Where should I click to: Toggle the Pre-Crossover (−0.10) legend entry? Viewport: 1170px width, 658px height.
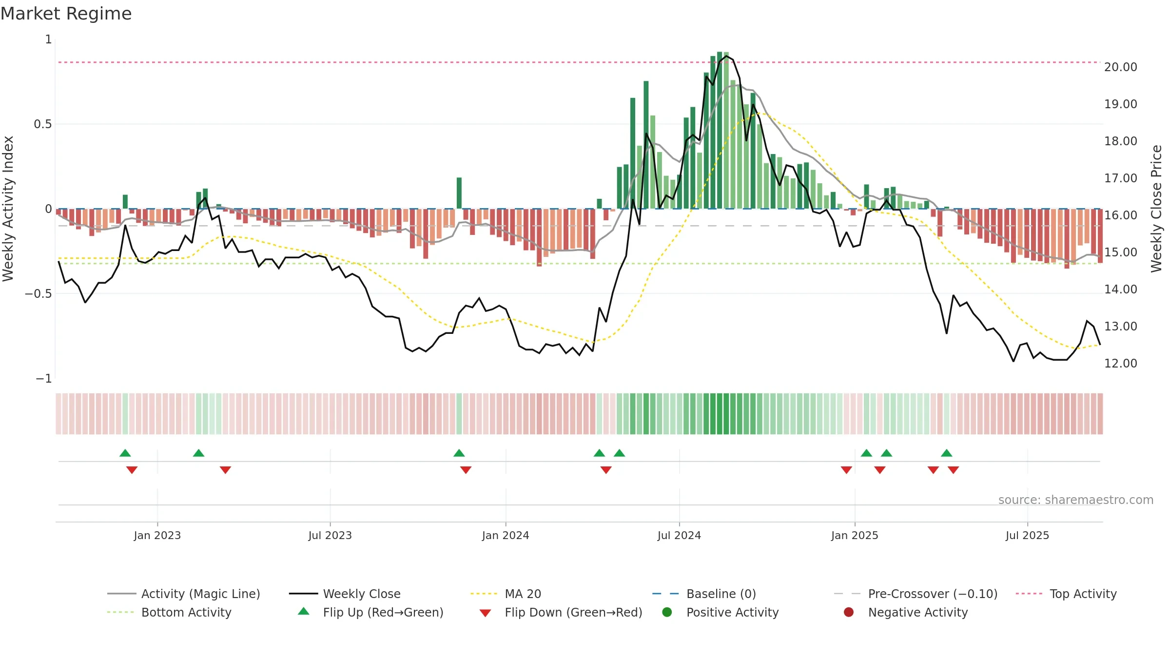click(x=916, y=594)
